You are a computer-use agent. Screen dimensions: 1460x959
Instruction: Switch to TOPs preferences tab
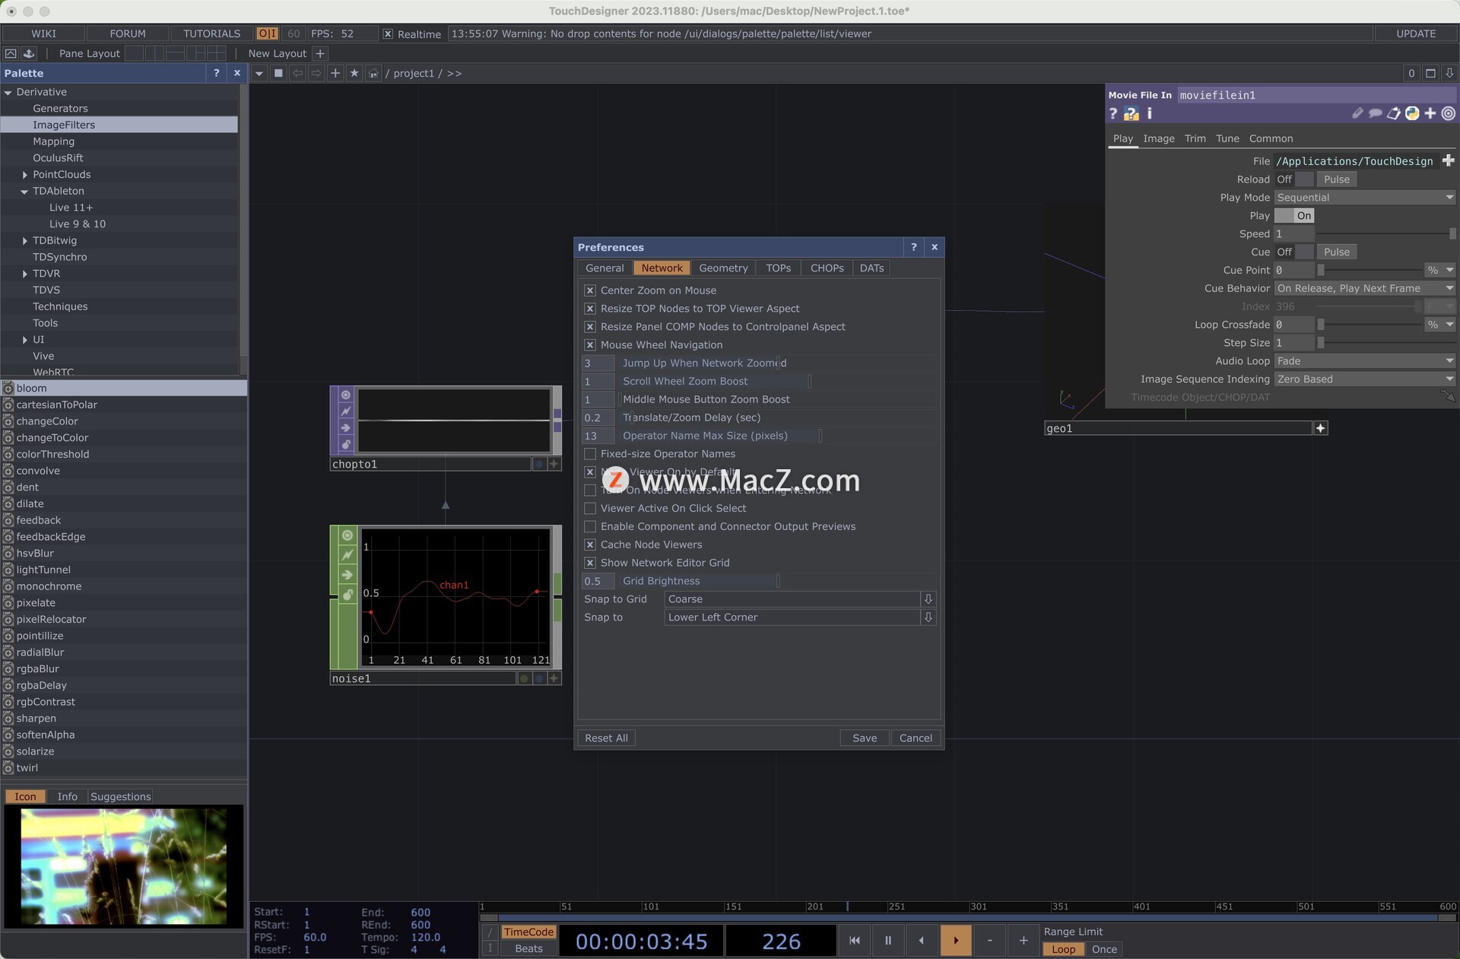(778, 268)
